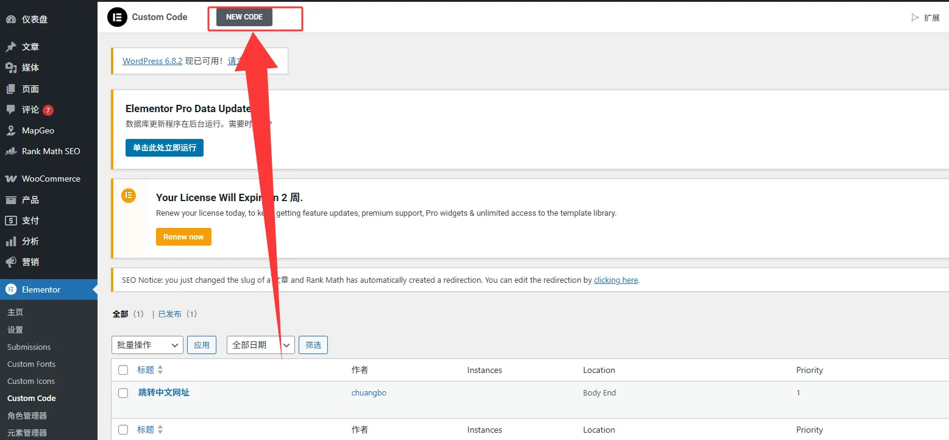949x440 pixels.
Task: Click the Elementor Pro Data Update heading
Action: [x=188, y=108]
